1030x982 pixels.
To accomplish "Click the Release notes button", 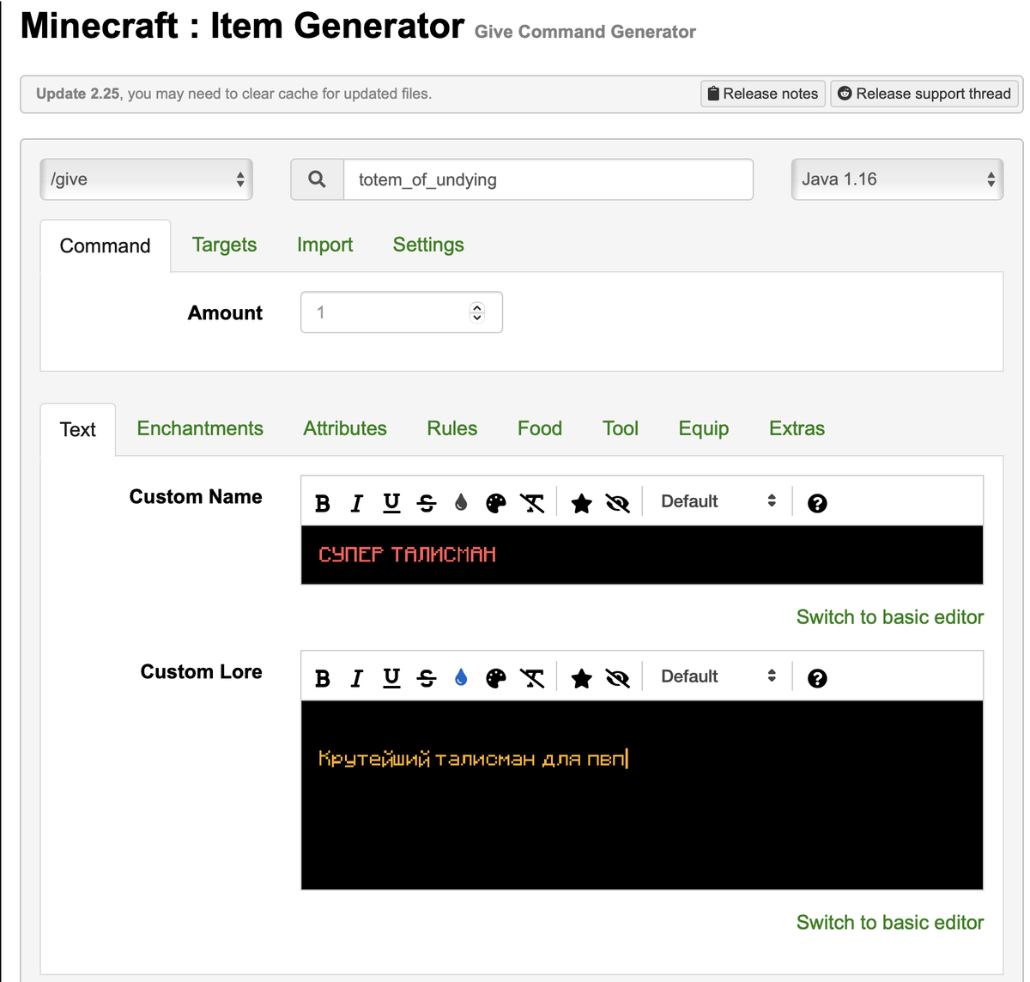I will pos(763,94).
